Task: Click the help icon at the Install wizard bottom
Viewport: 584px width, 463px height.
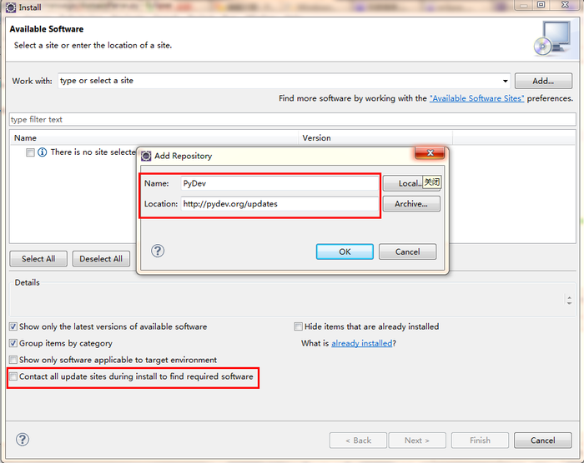Action: (x=23, y=440)
